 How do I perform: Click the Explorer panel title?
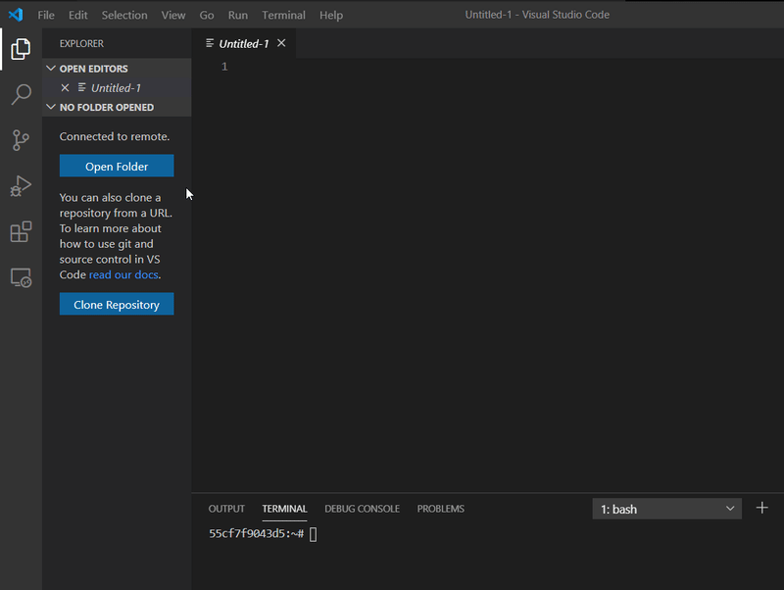(x=81, y=43)
